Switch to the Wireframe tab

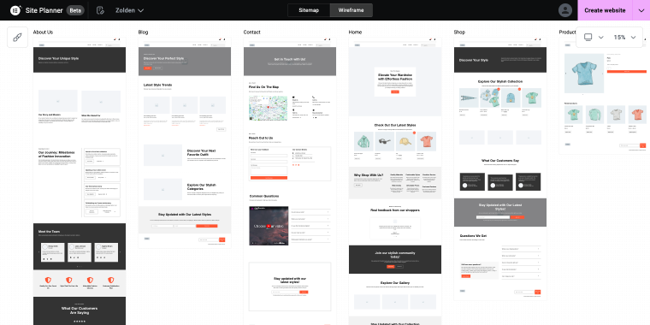352,10
